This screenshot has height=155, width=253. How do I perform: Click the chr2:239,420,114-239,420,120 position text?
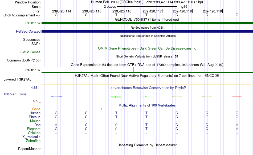175,2
